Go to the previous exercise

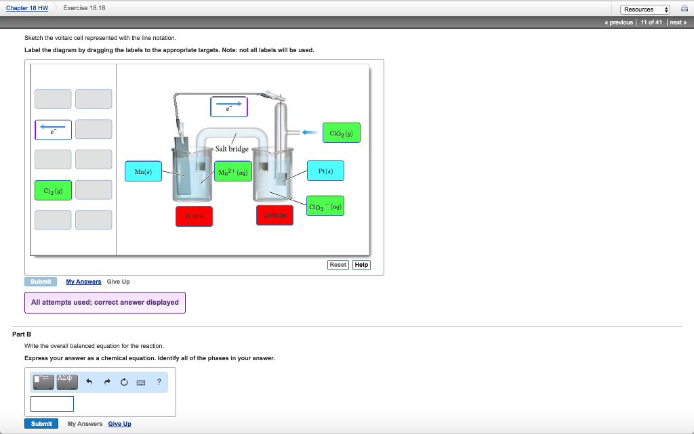(619, 22)
